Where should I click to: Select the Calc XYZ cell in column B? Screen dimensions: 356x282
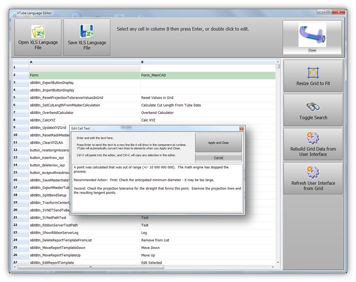pyautogui.click(x=207, y=120)
